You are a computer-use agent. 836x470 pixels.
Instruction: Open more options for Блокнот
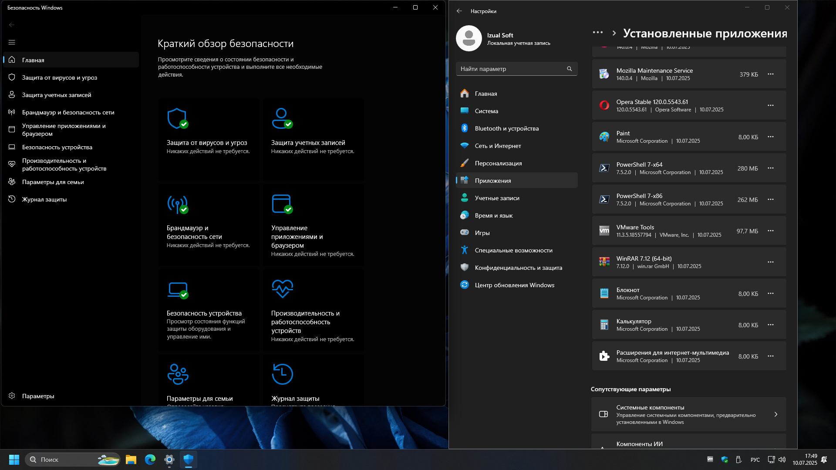(771, 293)
